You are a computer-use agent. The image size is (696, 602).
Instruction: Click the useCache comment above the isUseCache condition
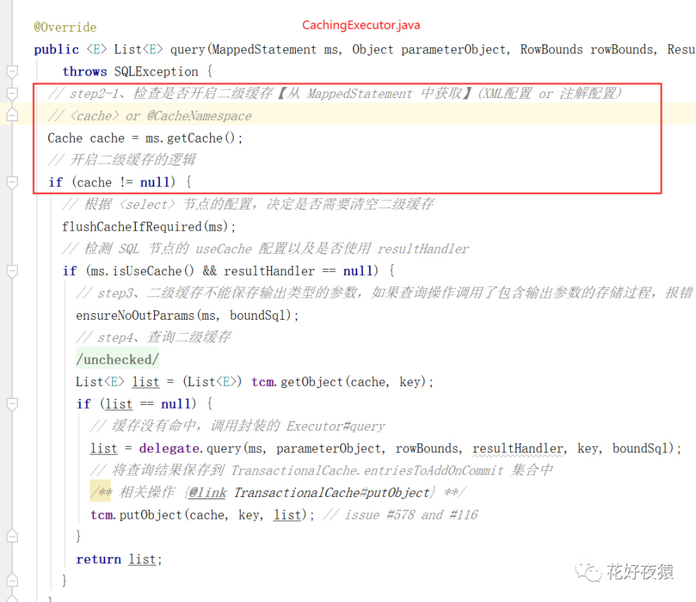click(266, 249)
